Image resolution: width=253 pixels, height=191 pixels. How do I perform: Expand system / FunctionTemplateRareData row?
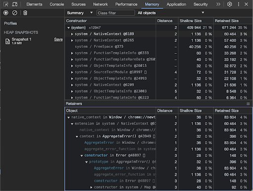[72, 60]
